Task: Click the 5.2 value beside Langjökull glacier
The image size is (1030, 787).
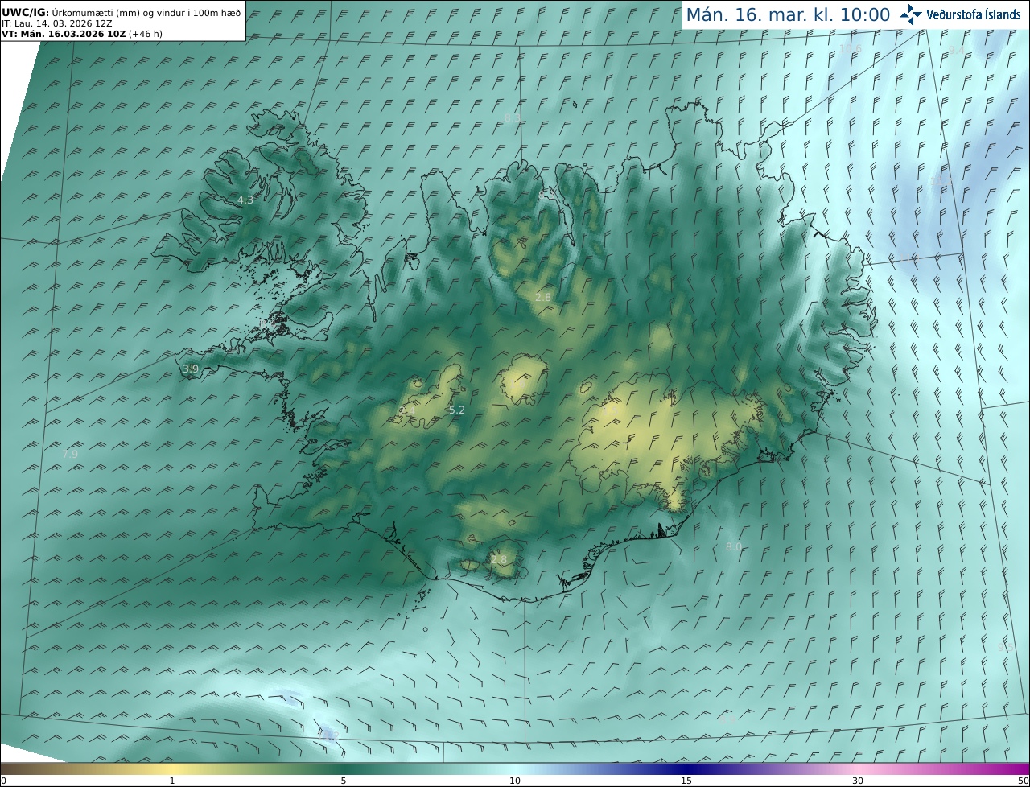Action: coord(456,410)
